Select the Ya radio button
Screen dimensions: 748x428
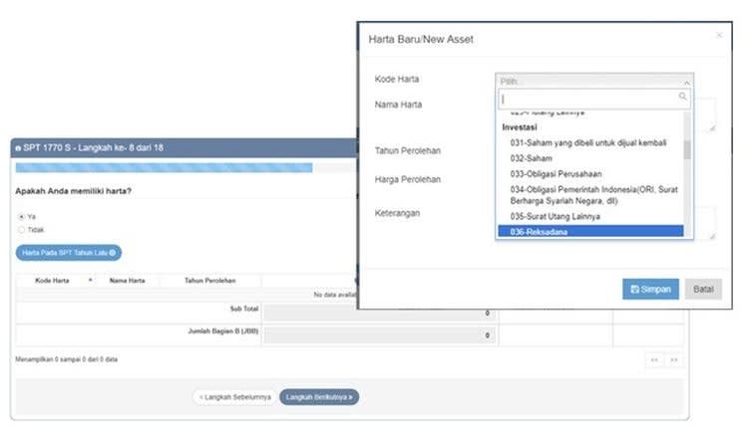pyautogui.click(x=22, y=216)
